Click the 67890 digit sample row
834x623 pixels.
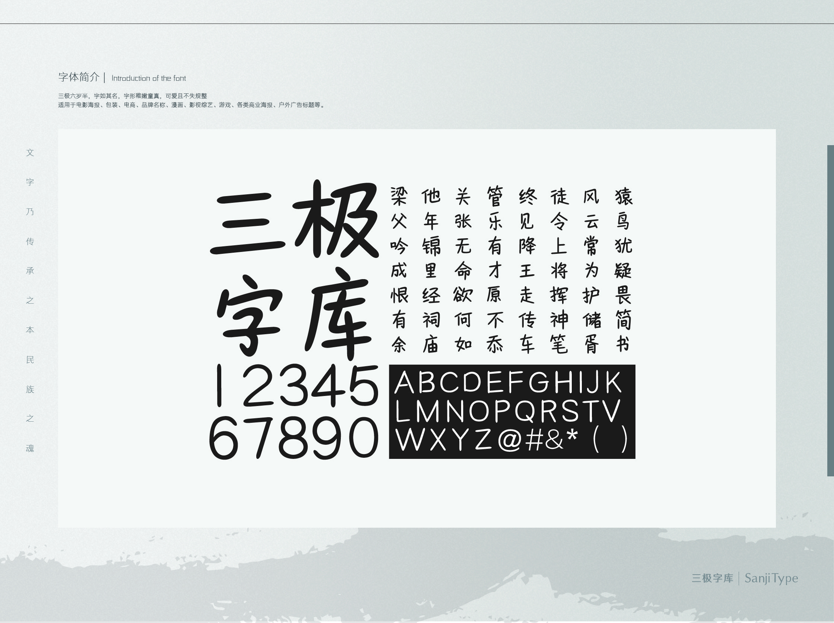tap(293, 437)
